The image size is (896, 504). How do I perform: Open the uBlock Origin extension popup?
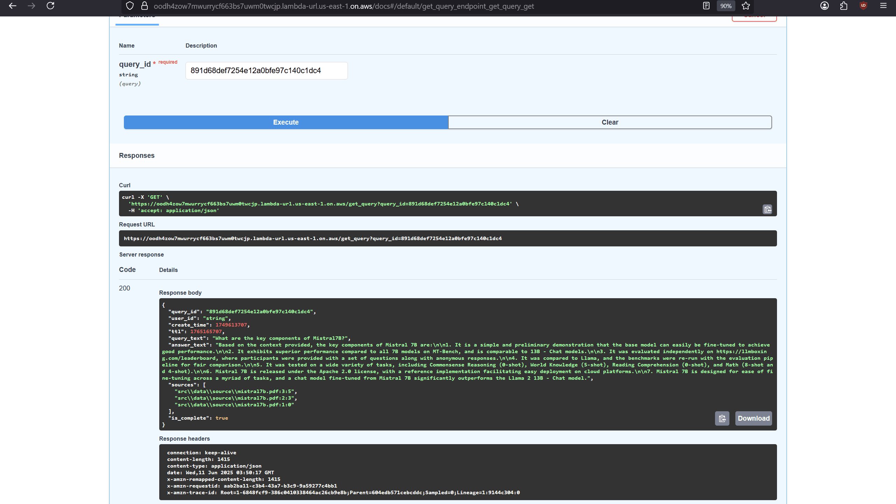point(863,6)
